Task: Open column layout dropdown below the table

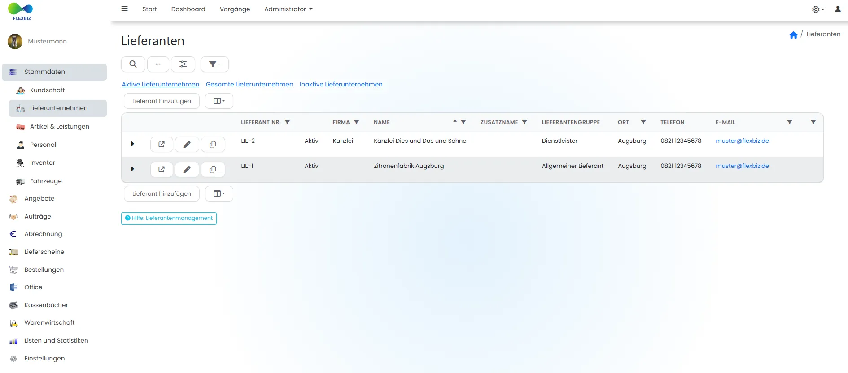Action: coord(219,193)
